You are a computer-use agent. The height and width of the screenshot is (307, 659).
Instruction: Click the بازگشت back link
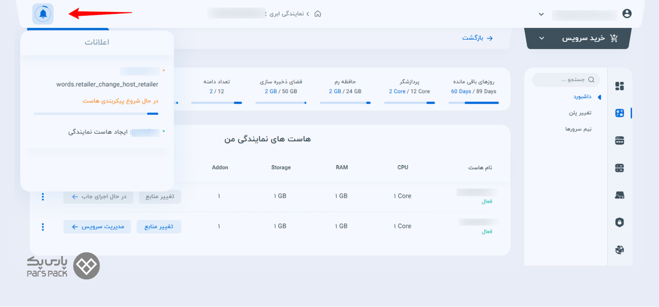[x=477, y=38]
